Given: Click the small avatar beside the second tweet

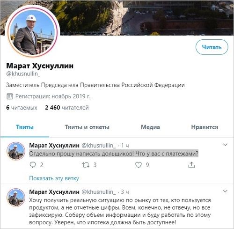Looking at the screenshot, I should pos(16,198).
